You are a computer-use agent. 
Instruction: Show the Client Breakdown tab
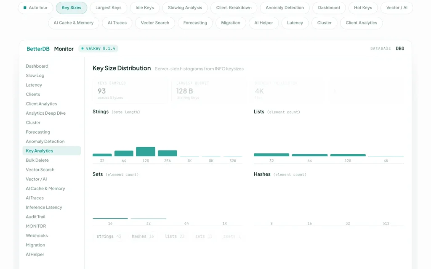click(x=234, y=8)
